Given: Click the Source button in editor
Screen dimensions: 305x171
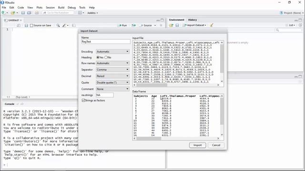Looking at the screenshot, I should click(x=146, y=25).
